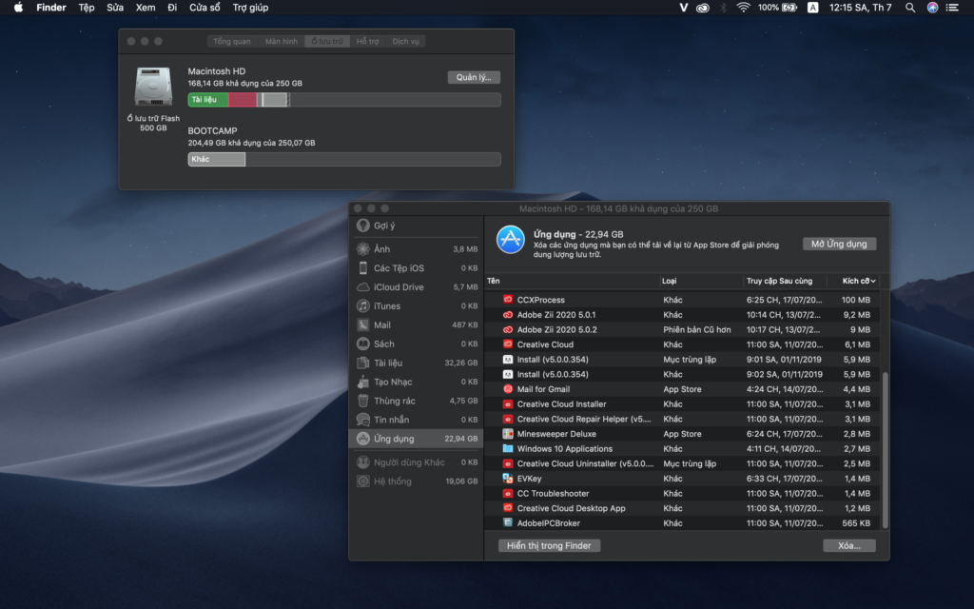Screen dimensions: 974x609
Task: Switch to the Dịch vụ tab
Action: coord(405,41)
